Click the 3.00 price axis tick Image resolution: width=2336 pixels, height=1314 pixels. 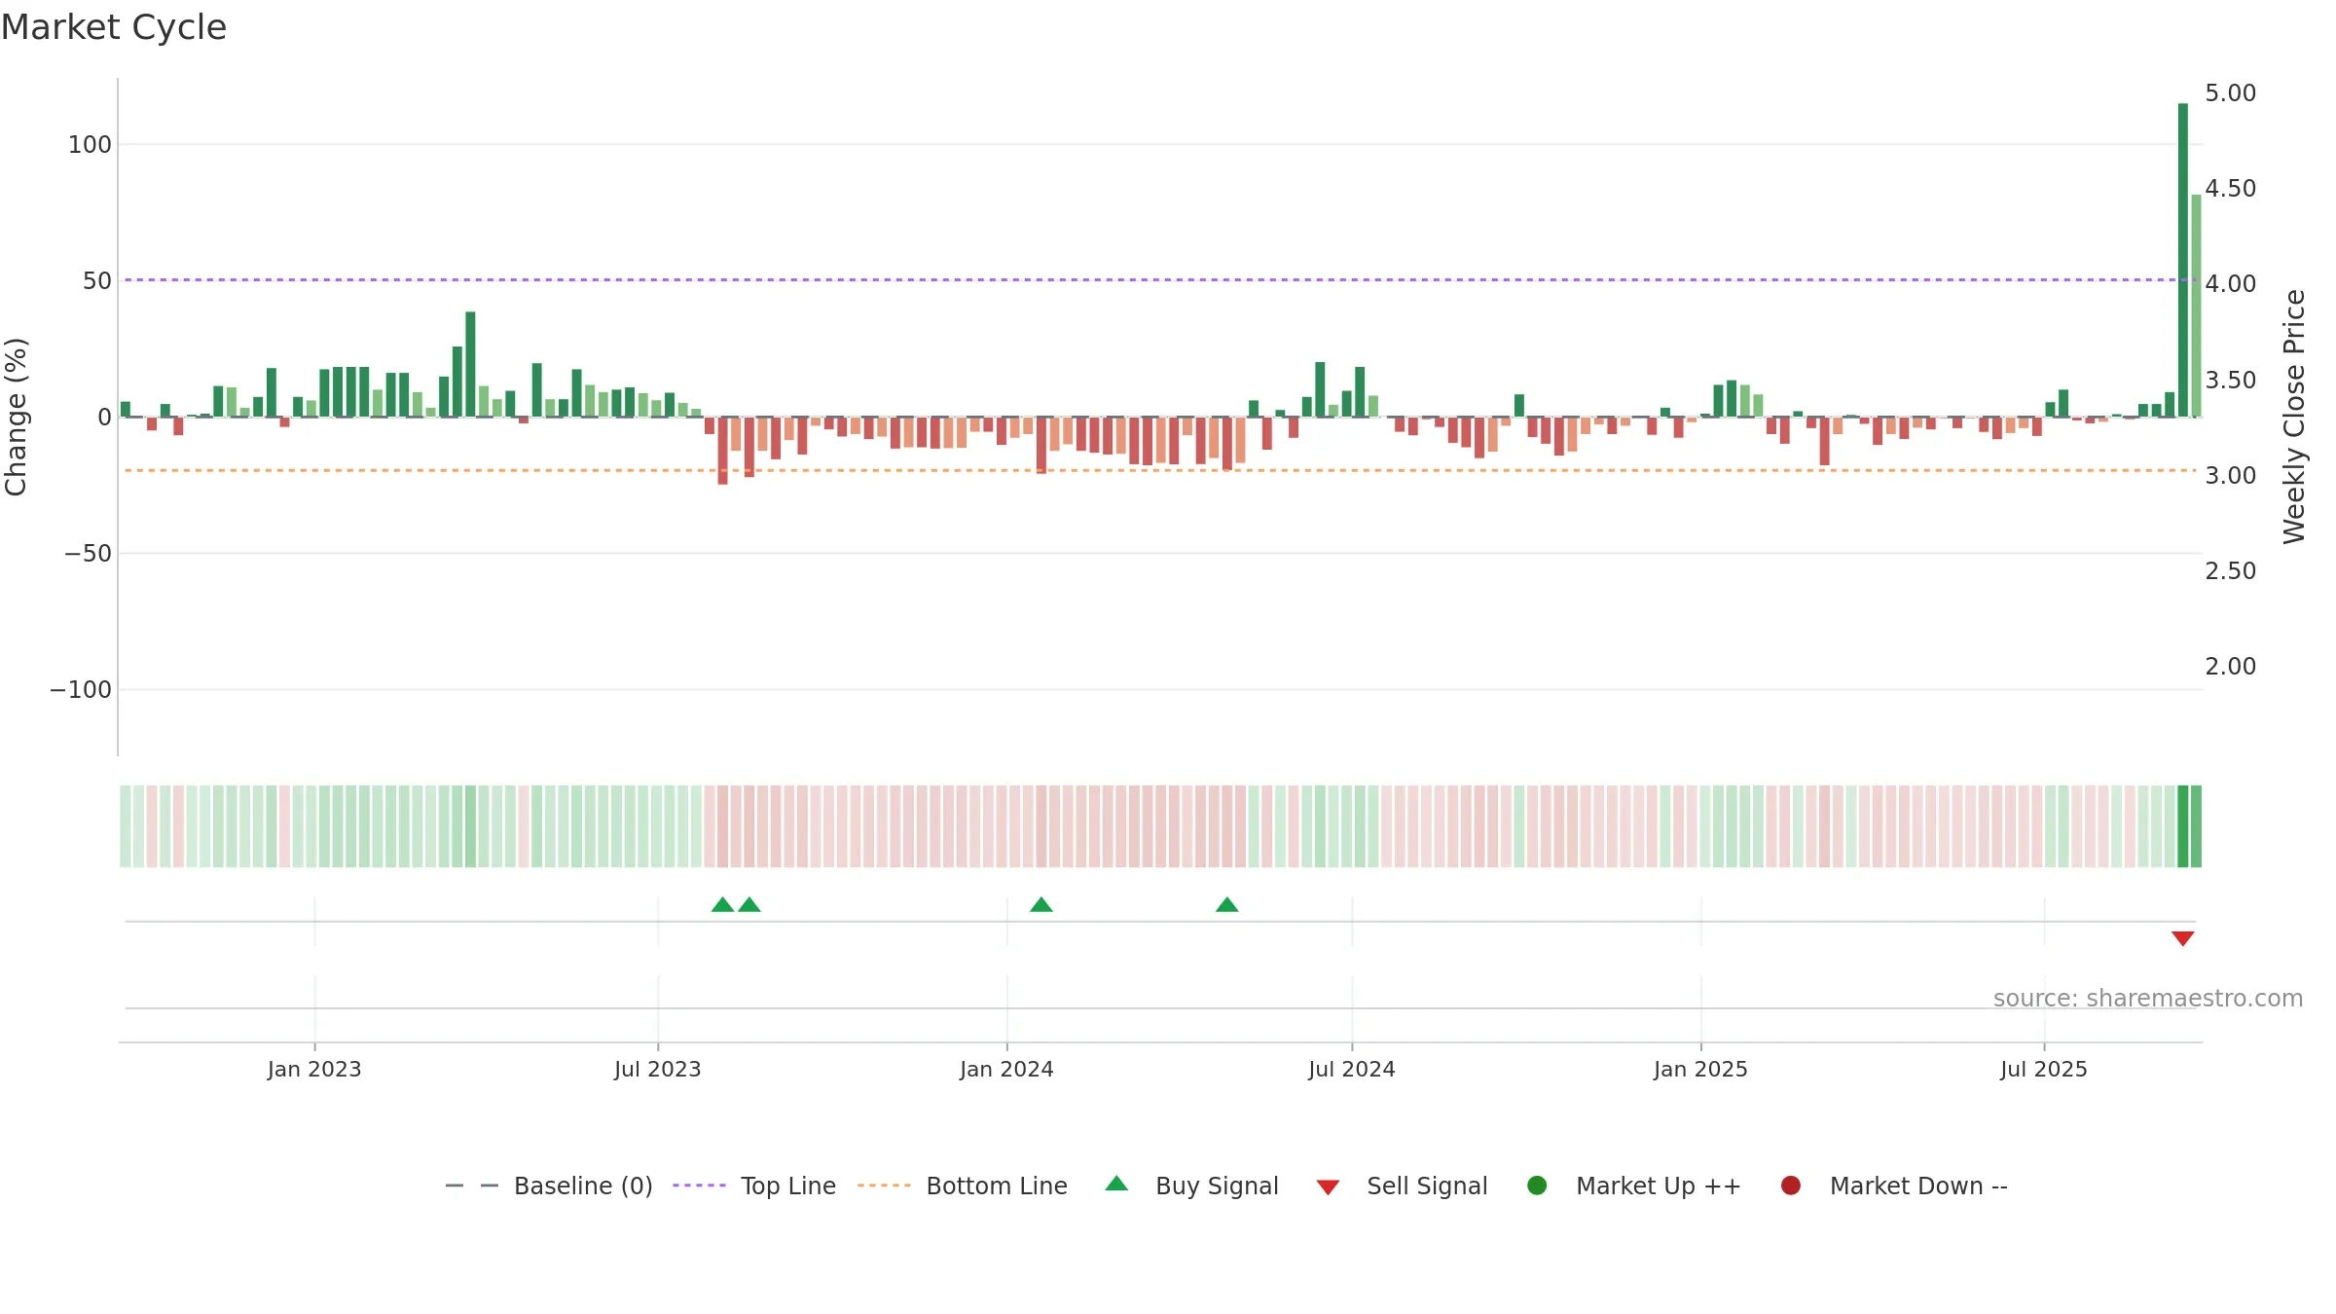2231,476
